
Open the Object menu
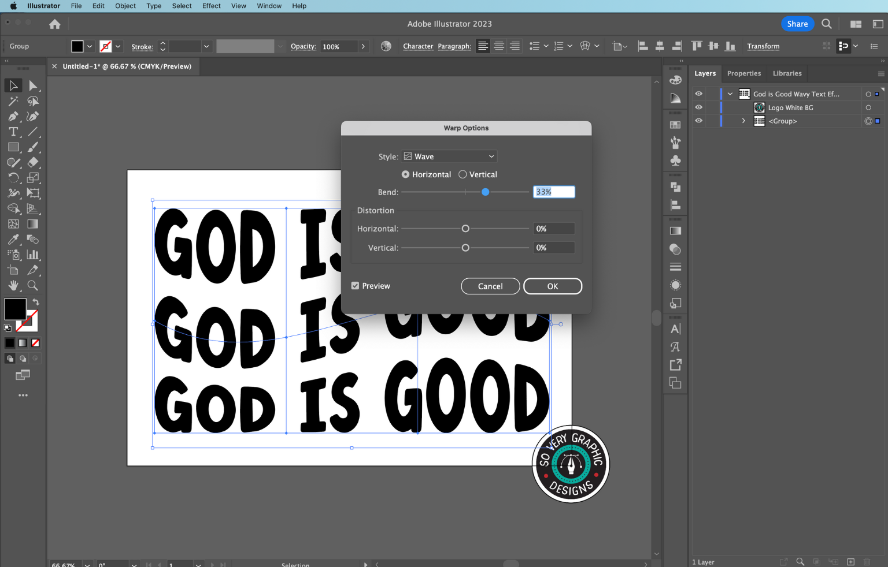tap(125, 6)
